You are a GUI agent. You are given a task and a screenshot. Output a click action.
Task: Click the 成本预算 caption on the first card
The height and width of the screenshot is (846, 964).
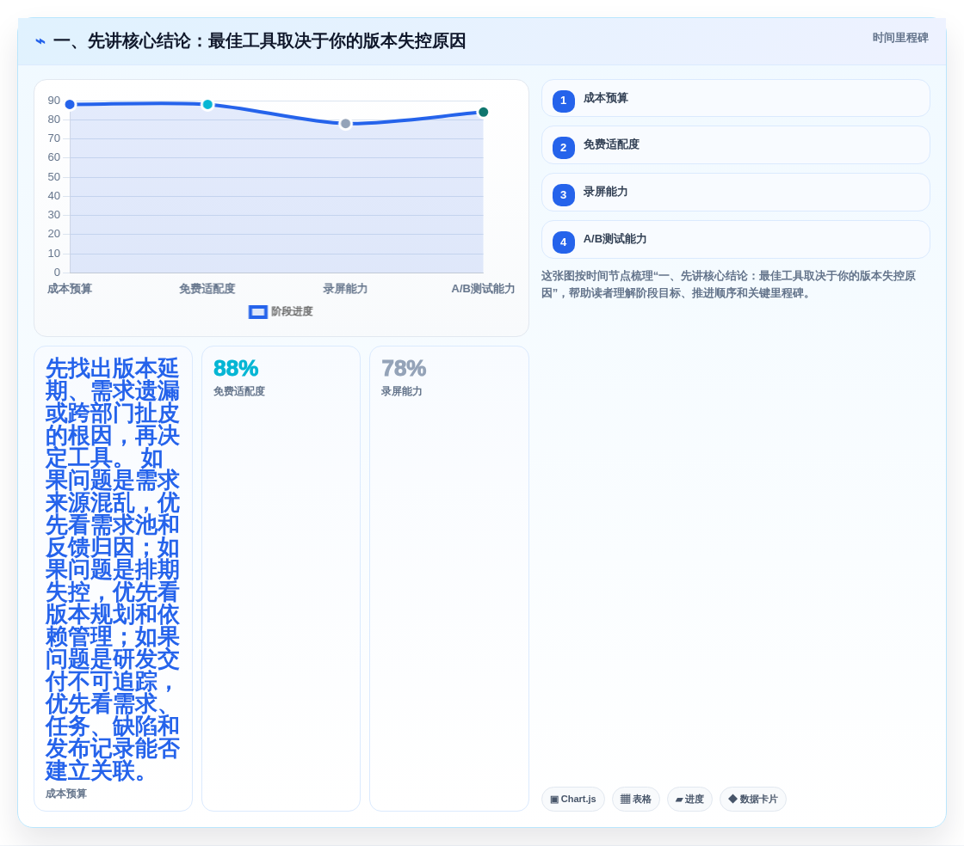pos(65,794)
